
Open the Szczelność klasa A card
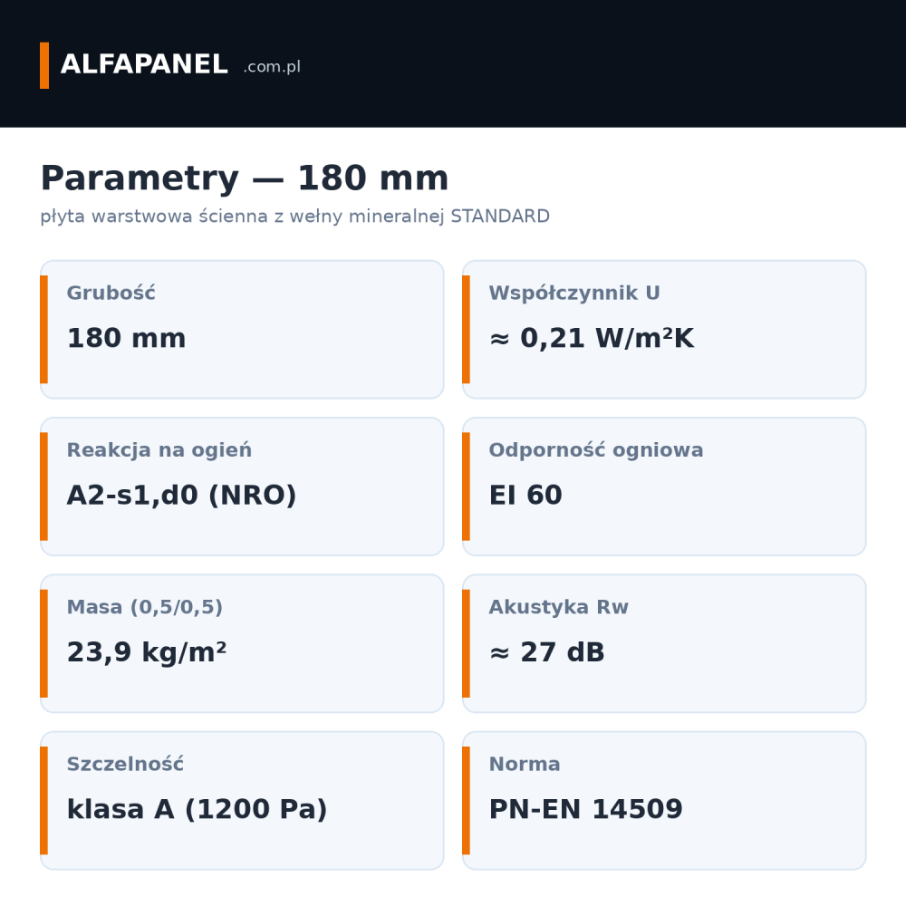coord(242,800)
